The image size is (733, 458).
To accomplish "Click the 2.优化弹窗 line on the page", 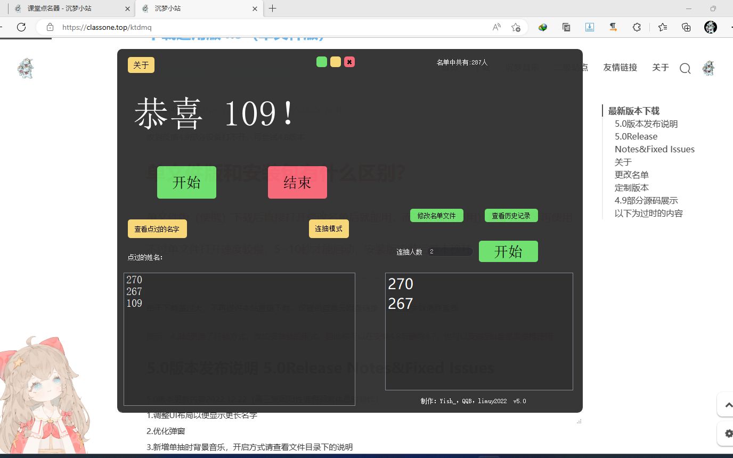I will tap(166, 431).
